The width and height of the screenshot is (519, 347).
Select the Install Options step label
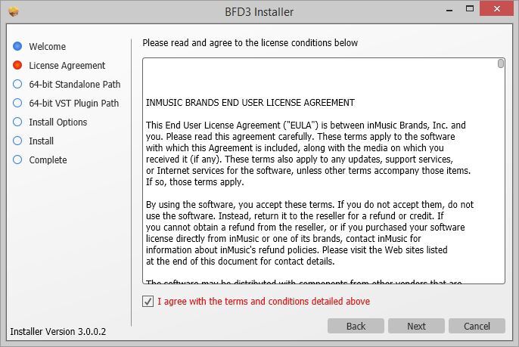tap(58, 122)
